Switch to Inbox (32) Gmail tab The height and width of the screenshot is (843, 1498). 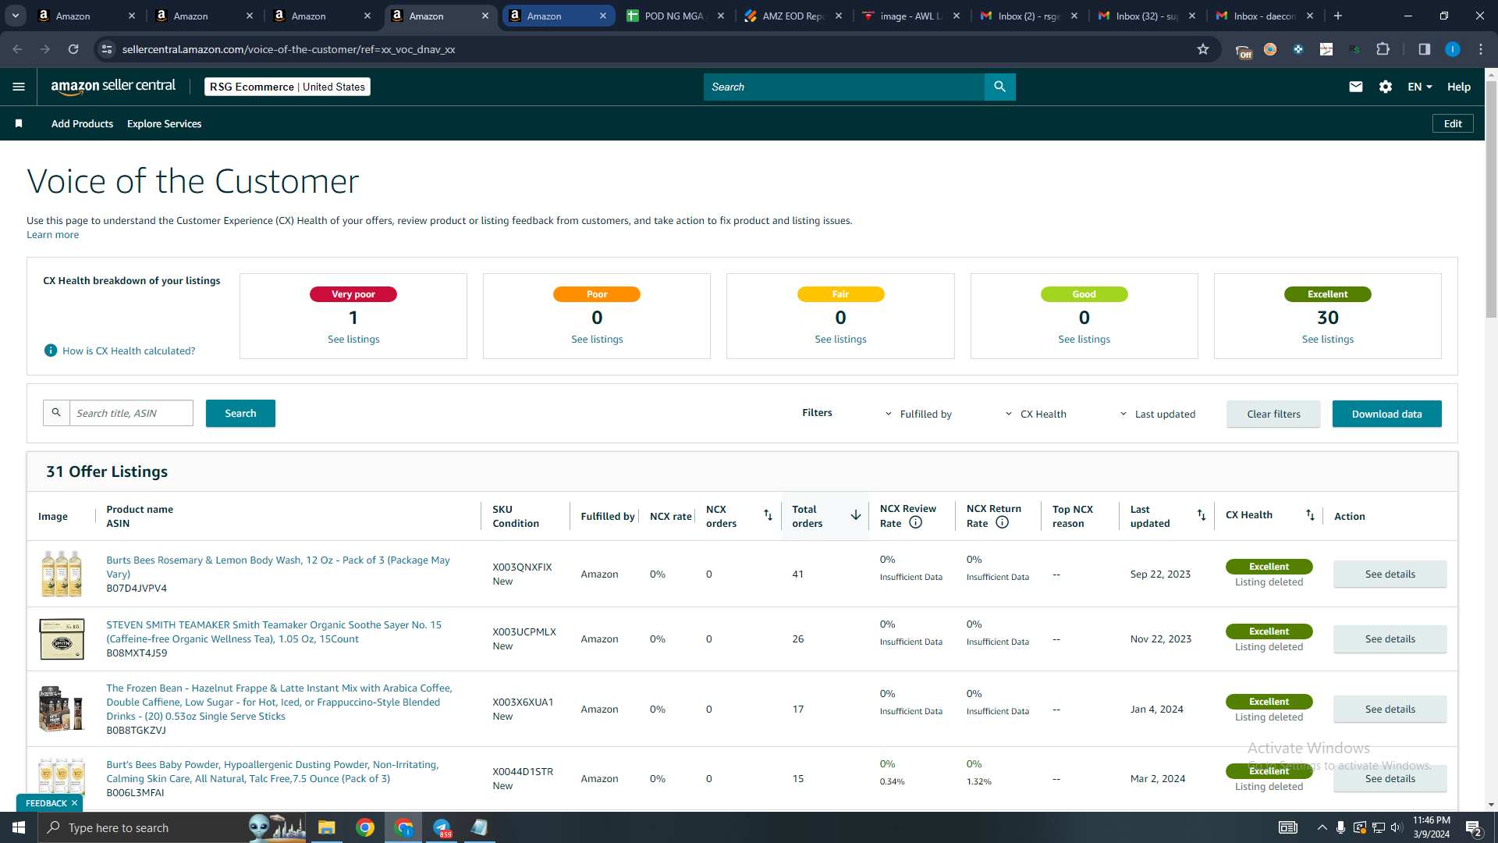tap(1146, 16)
